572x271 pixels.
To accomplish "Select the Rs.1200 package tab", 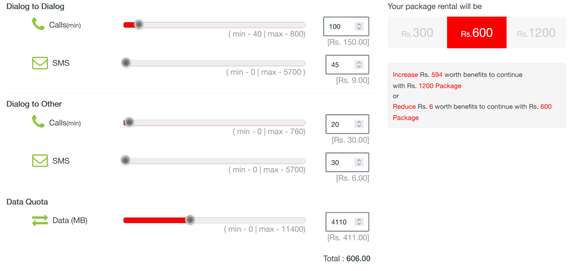I will coord(535,32).
